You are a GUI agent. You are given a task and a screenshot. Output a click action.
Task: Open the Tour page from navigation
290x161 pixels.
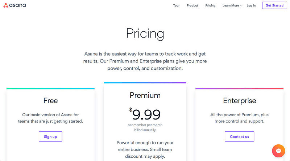[176, 6]
